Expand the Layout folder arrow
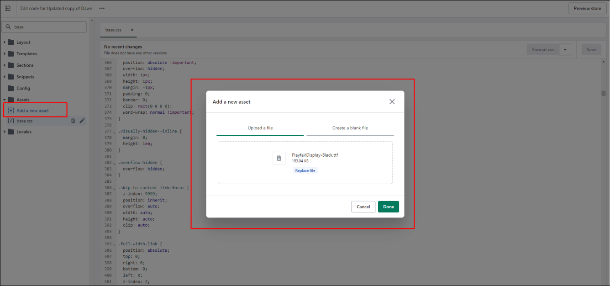The height and width of the screenshot is (286, 610). (x=5, y=42)
